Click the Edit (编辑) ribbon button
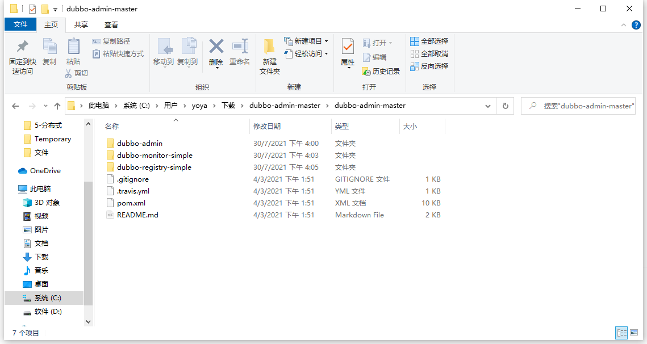 (375, 57)
